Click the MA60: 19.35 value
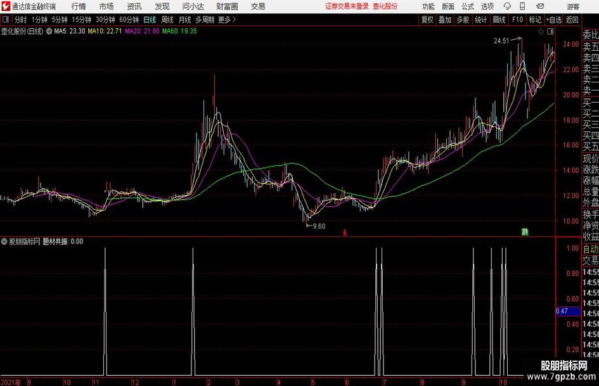This screenshot has width=599, height=386. 179,31
